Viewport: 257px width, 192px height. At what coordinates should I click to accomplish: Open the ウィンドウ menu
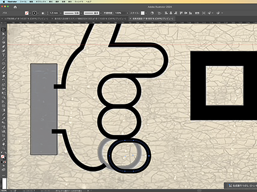pos(79,2)
